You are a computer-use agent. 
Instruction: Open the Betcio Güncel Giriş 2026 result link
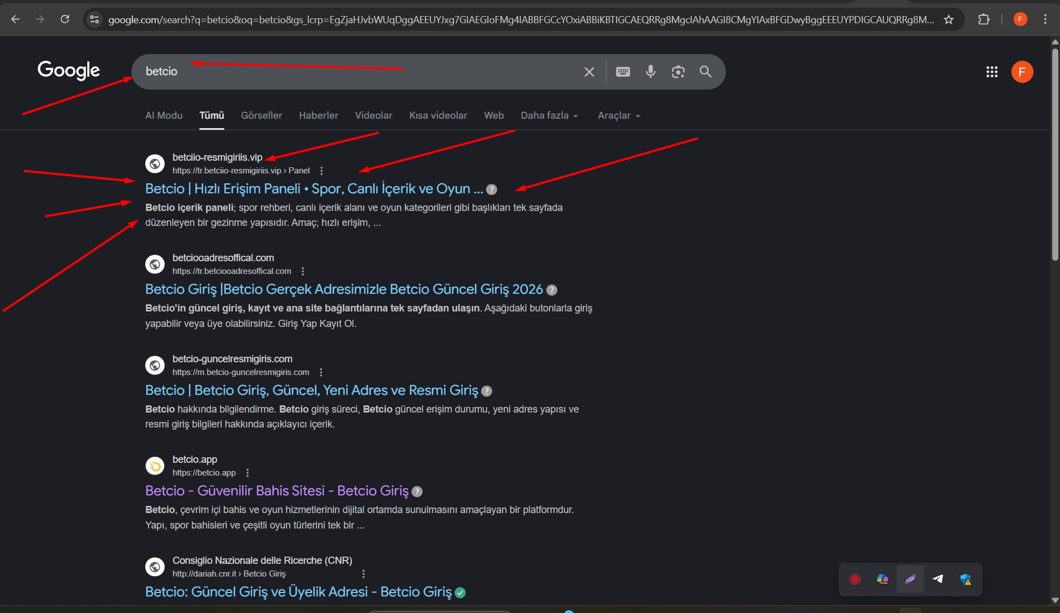click(x=344, y=289)
